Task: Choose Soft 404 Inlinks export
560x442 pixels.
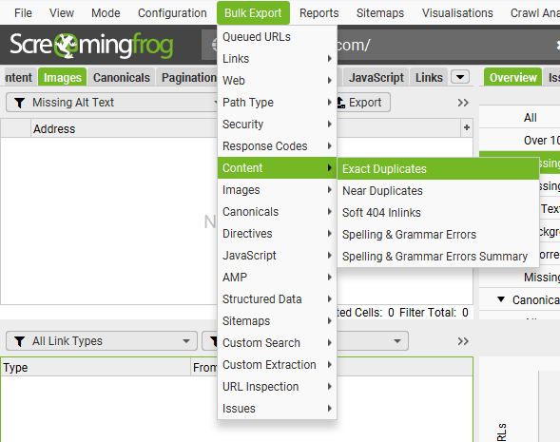Action: [438, 212]
